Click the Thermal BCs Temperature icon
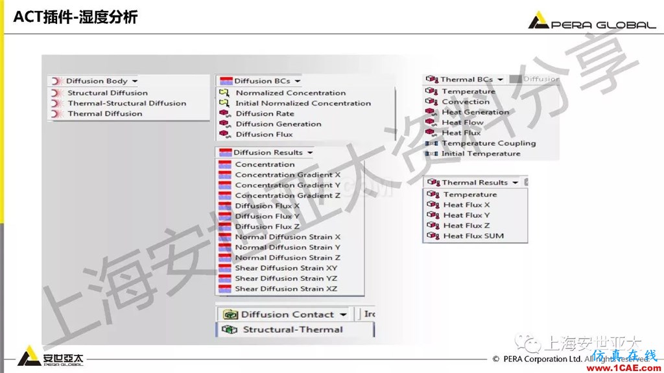The height and width of the screenshot is (373, 664). point(431,91)
